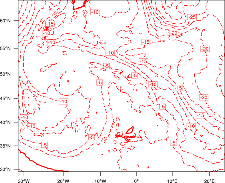This screenshot has height=183, width=225.
Task: Click the -5 contour label above 35°N at left
Action: click(x=44, y=145)
